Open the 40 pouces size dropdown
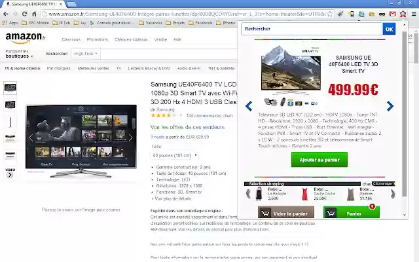Image resolution: width=419 pixels, height=262 pixels. click(x=175, y=155)
